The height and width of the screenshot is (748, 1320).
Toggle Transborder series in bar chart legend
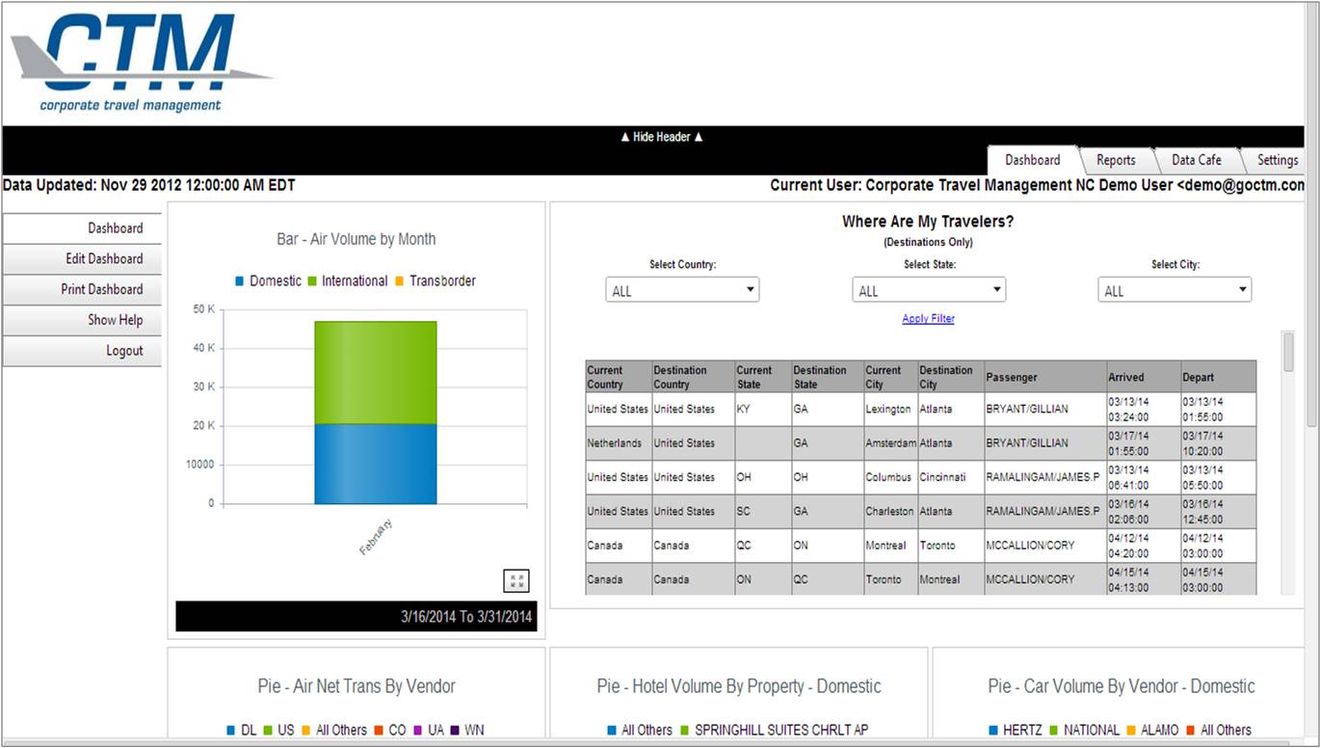click(434, 281)
